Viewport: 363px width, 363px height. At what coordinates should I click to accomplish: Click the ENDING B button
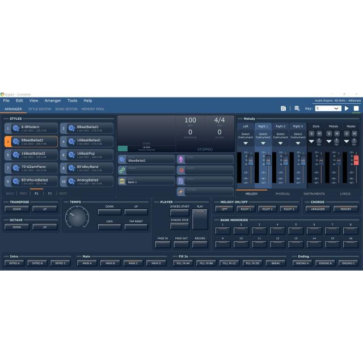(325, 263)
